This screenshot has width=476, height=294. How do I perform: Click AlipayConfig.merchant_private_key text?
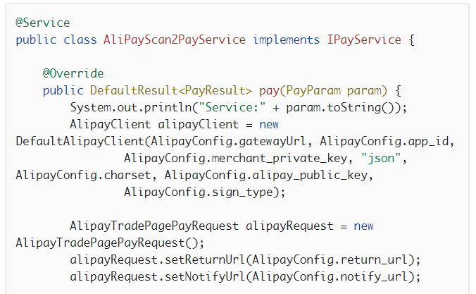click(x=236, y=159)
